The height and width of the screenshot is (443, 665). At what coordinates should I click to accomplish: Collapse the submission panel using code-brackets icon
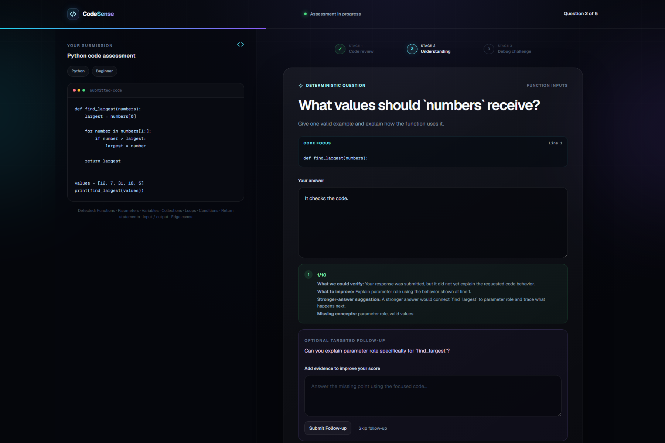pyautogui.click(x=241, y=44)
